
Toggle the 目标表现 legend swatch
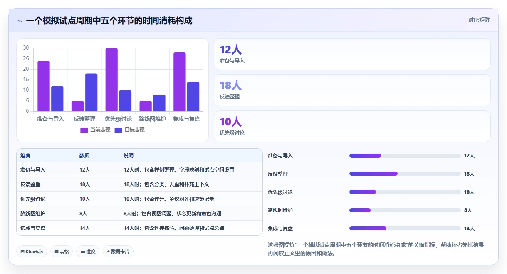coord(118,130)
